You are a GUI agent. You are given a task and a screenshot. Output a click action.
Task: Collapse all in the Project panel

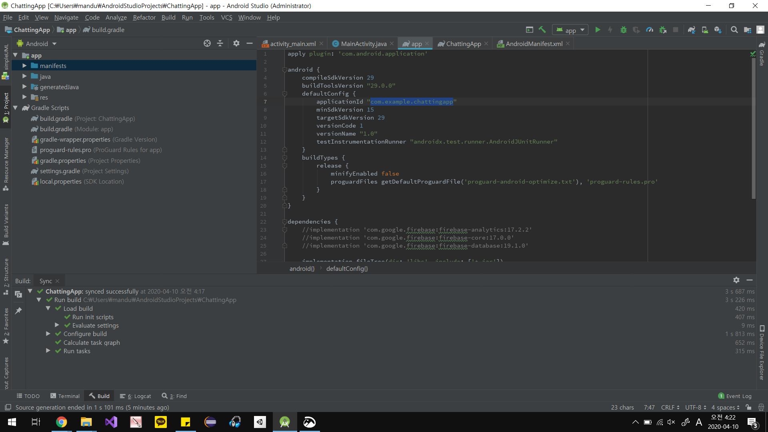pyautogui.click(x=220, y=43)
